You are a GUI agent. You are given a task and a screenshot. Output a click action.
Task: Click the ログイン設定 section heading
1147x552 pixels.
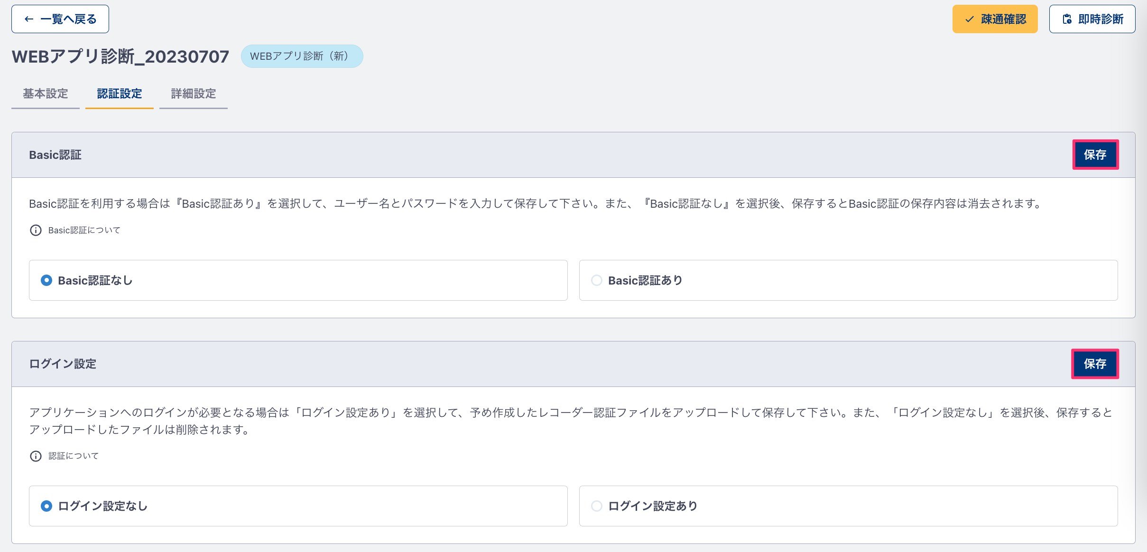coord(63,364)
